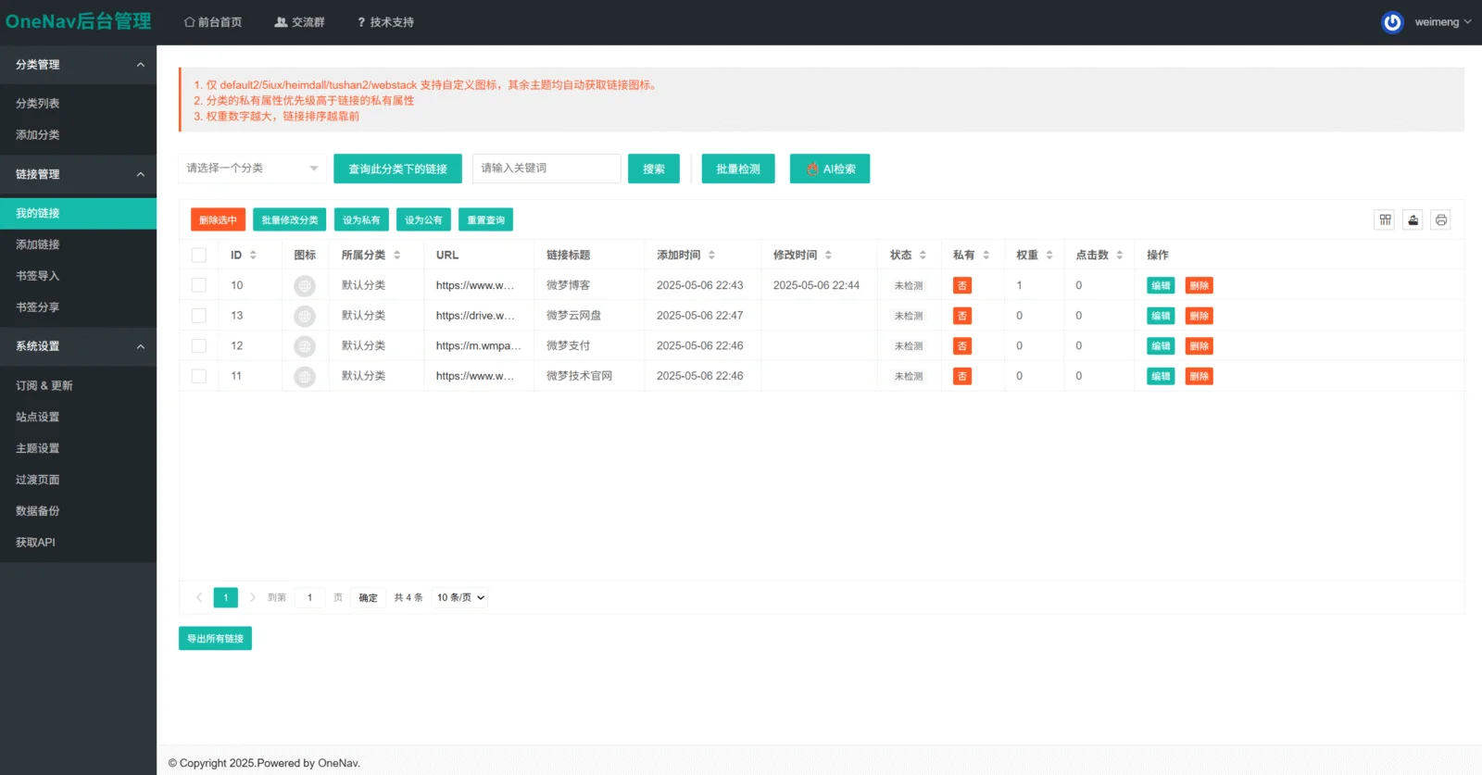Sort table by ID column arrows
The image size is (1482, 775).
tap(253, 255)
